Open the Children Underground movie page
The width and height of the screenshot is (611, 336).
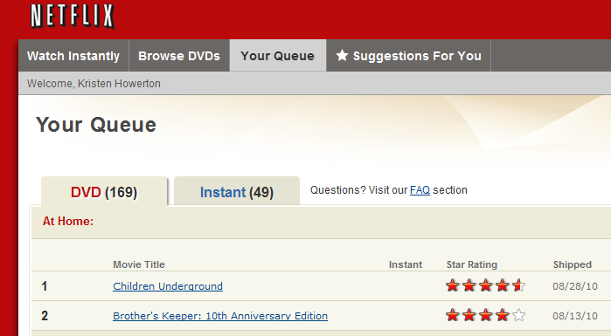click(168, 286)
